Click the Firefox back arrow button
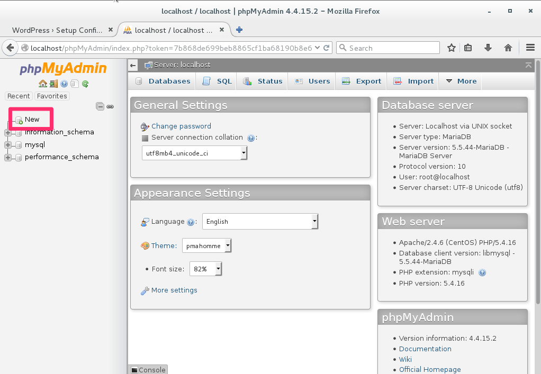 click(10, 48)
